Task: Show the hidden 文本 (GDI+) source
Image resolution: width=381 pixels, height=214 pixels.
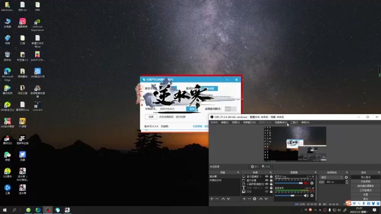Action: 267,187
